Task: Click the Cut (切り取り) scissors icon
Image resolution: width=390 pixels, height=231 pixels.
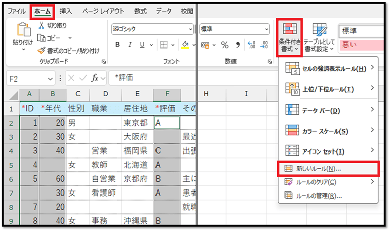Action: [42, 26]
